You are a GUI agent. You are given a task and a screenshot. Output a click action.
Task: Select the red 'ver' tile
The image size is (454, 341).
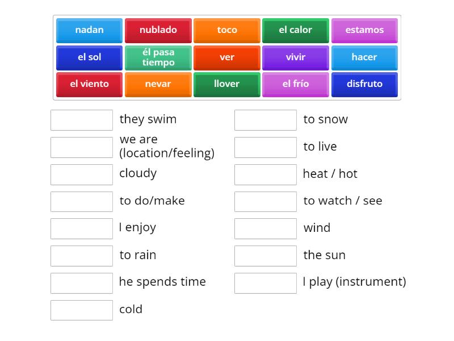227,57
